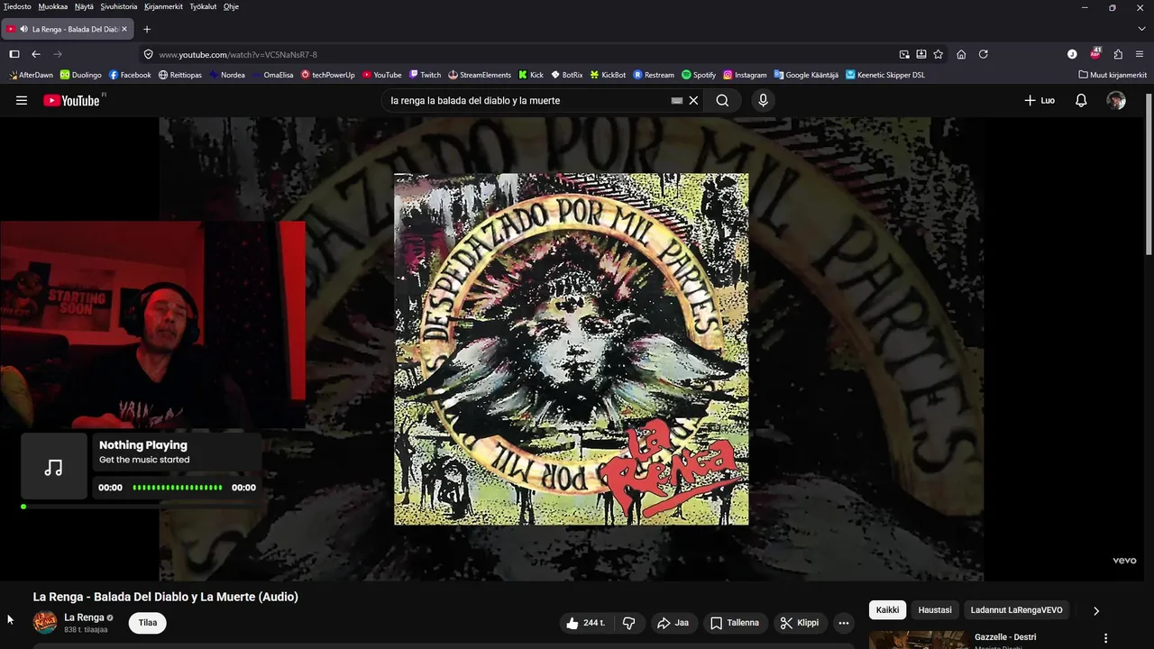Image resolution: width=1154 pixels, height=649 pixels.
Task: Bookmark this page with star
Action: pyautogui.click(x=939, y=54)
